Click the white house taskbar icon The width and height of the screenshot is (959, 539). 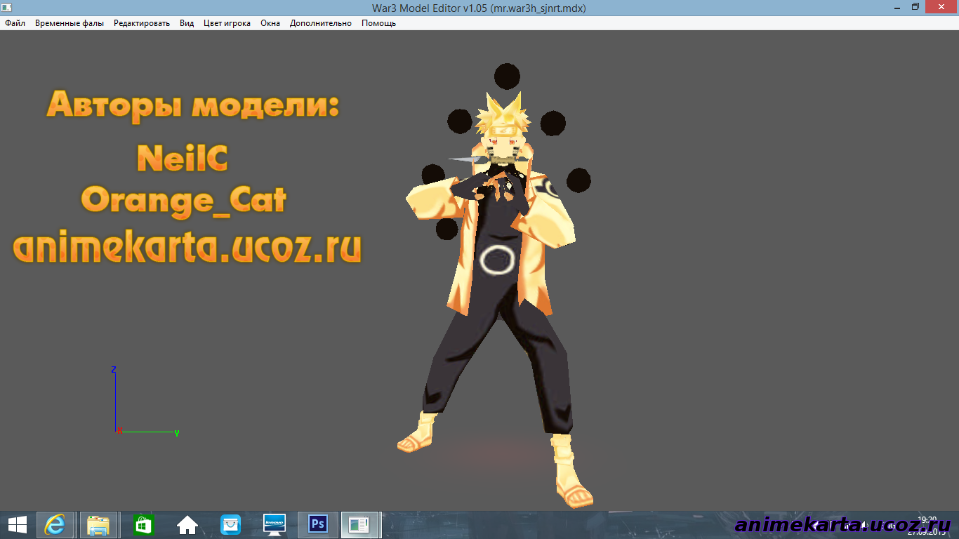pos(187,524)
